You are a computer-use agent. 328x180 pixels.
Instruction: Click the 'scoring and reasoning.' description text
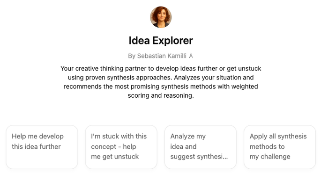pos(161,95)
